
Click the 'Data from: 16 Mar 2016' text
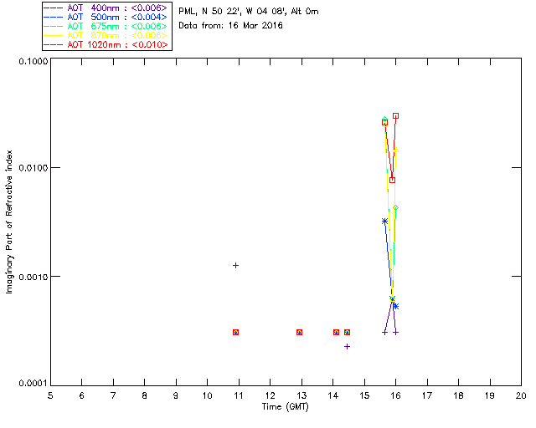point(230,25)
